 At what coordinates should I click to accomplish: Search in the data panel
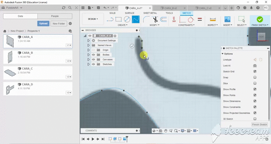70,8
